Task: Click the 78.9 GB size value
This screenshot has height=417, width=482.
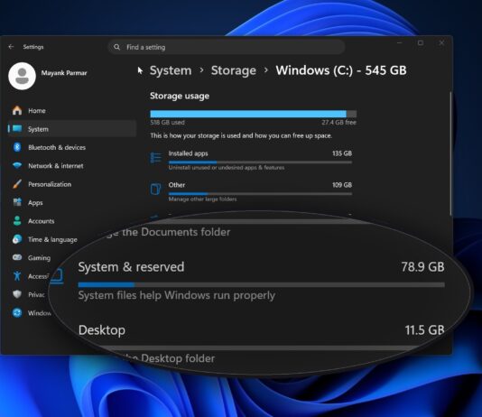Action: click(423, 267)
